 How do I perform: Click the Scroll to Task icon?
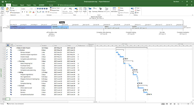click(x=132, y=11)
